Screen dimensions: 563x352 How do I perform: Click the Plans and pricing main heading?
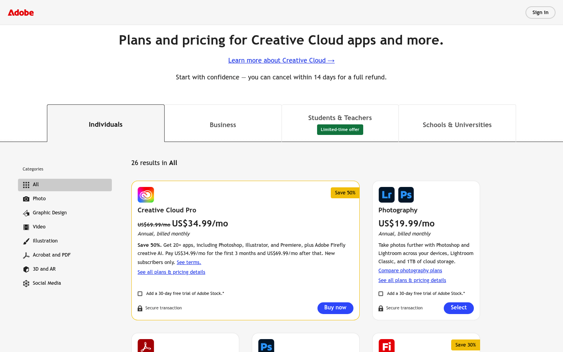[x=281, y=40]
